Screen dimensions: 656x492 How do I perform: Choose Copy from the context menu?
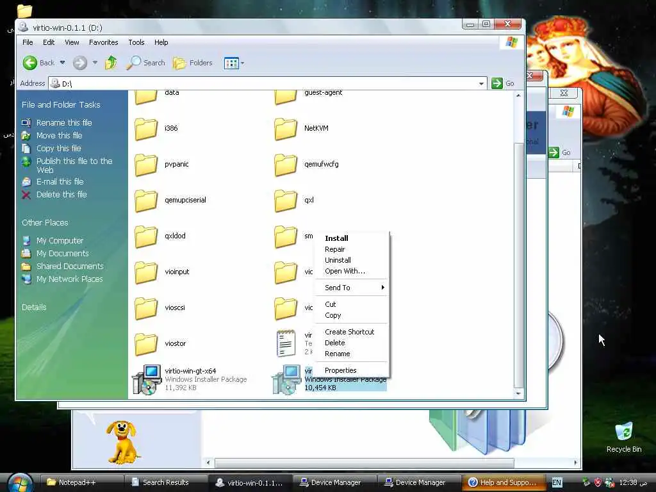pyautogui.click(x=352, y=315)
